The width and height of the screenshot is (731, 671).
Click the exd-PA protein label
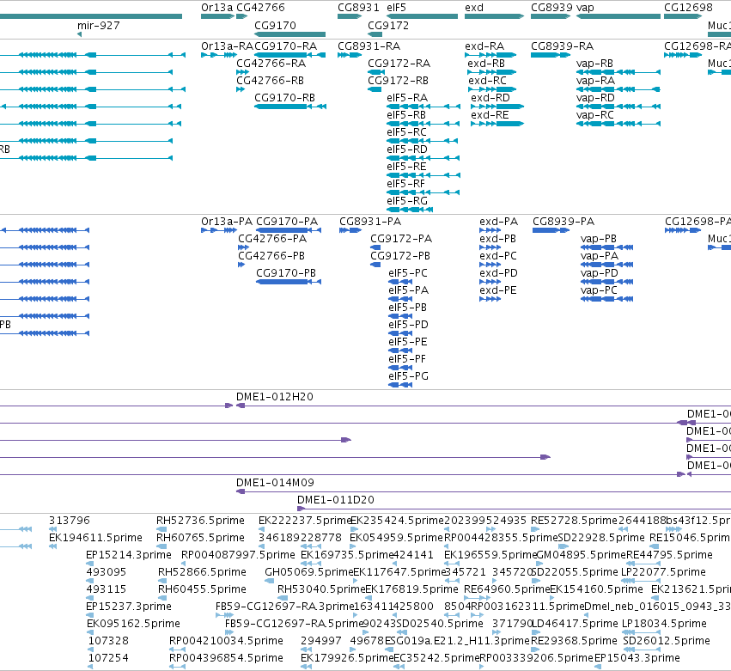499,222
